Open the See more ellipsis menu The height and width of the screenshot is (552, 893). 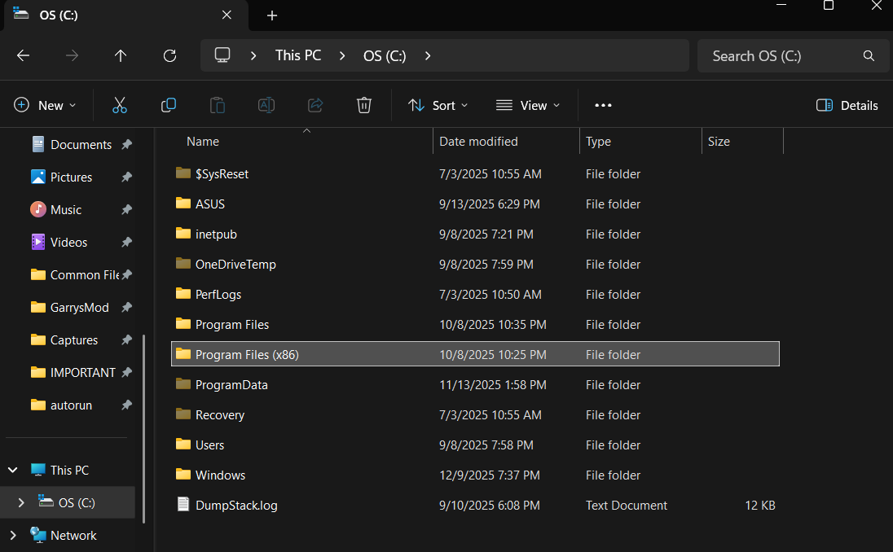click(x=603, y=105)
